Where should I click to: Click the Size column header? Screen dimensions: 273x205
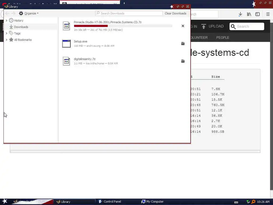[x=215, y=77]
